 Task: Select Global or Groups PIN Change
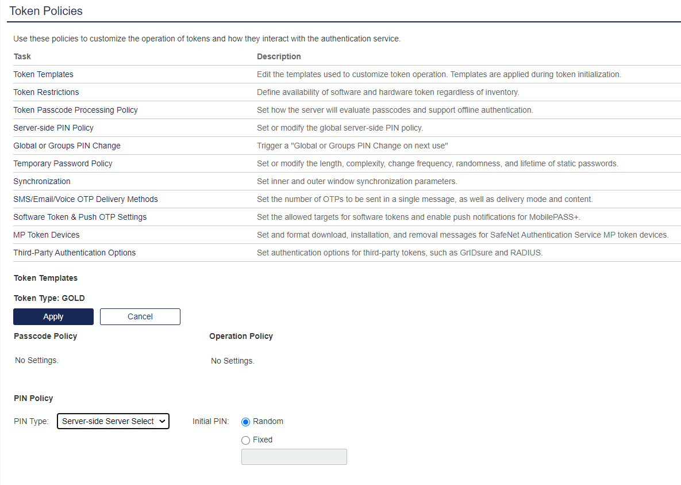[x=67, y=146]
